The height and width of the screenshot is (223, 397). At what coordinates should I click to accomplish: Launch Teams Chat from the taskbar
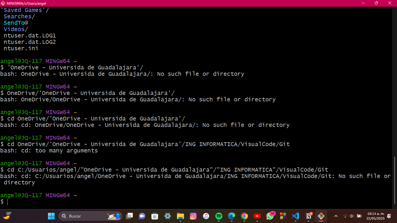(142, 216)
